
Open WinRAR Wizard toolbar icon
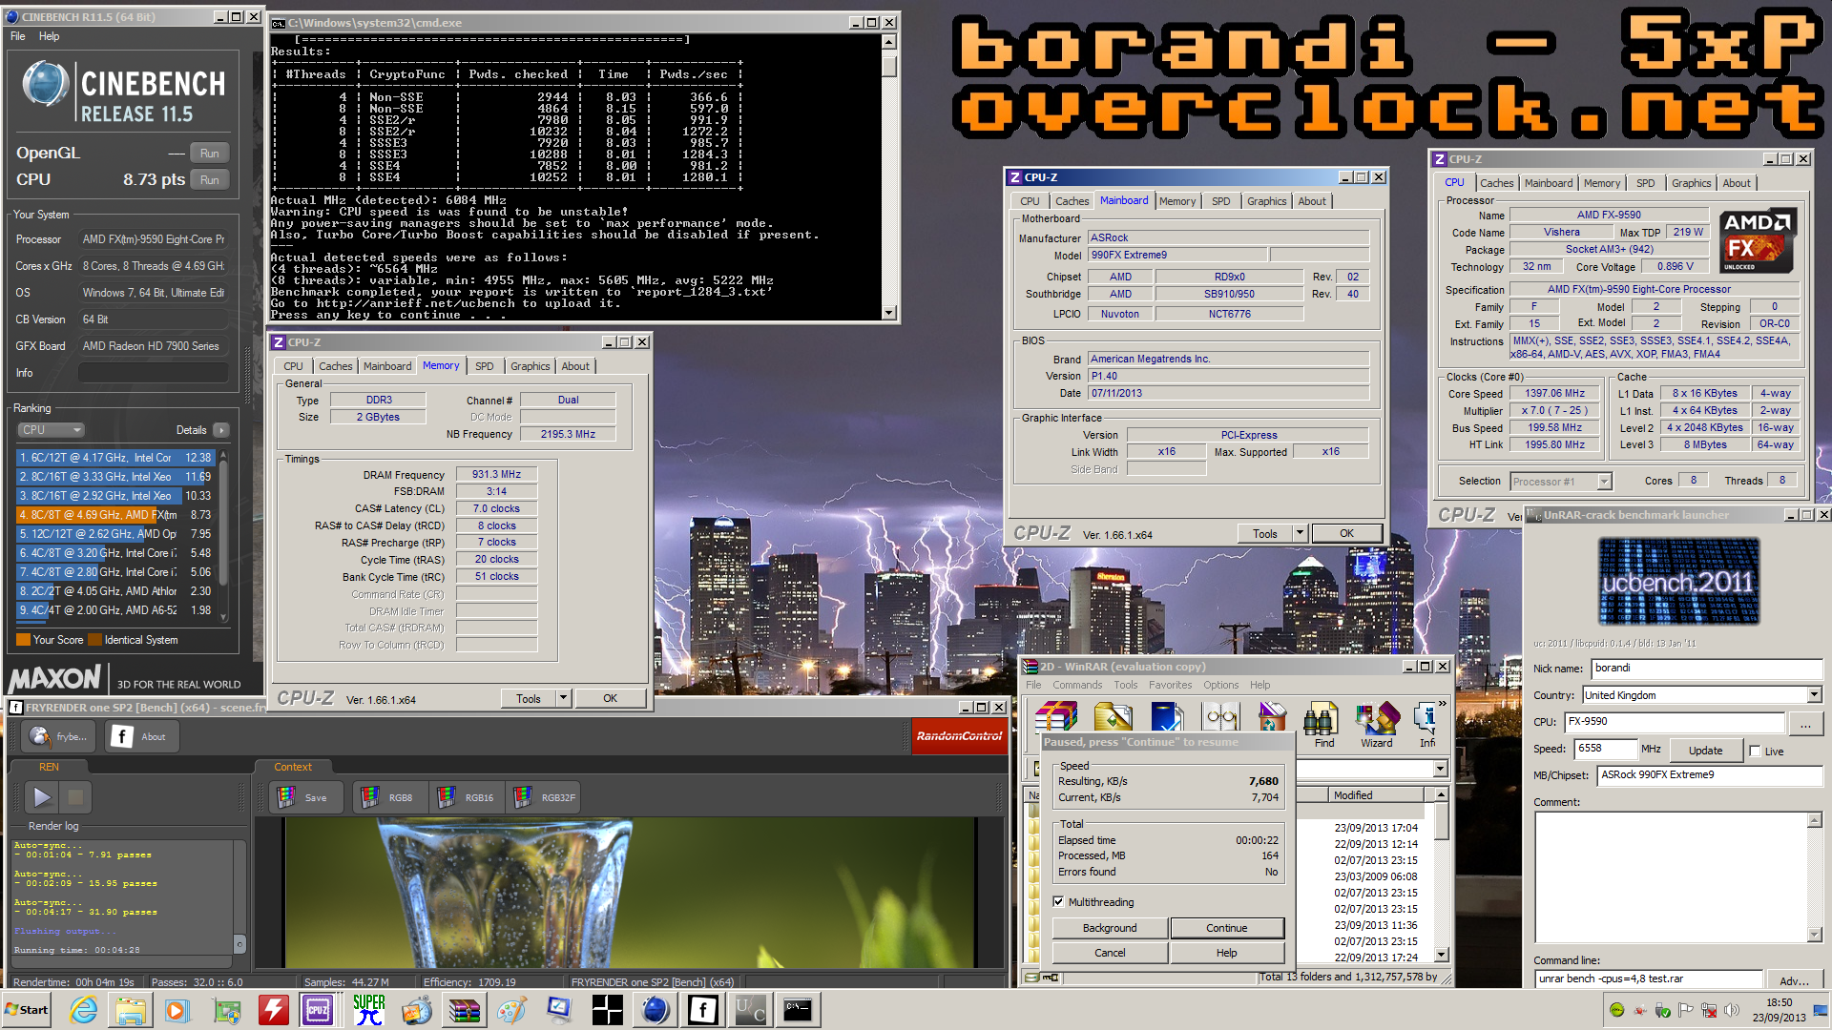click(1376, 725)
